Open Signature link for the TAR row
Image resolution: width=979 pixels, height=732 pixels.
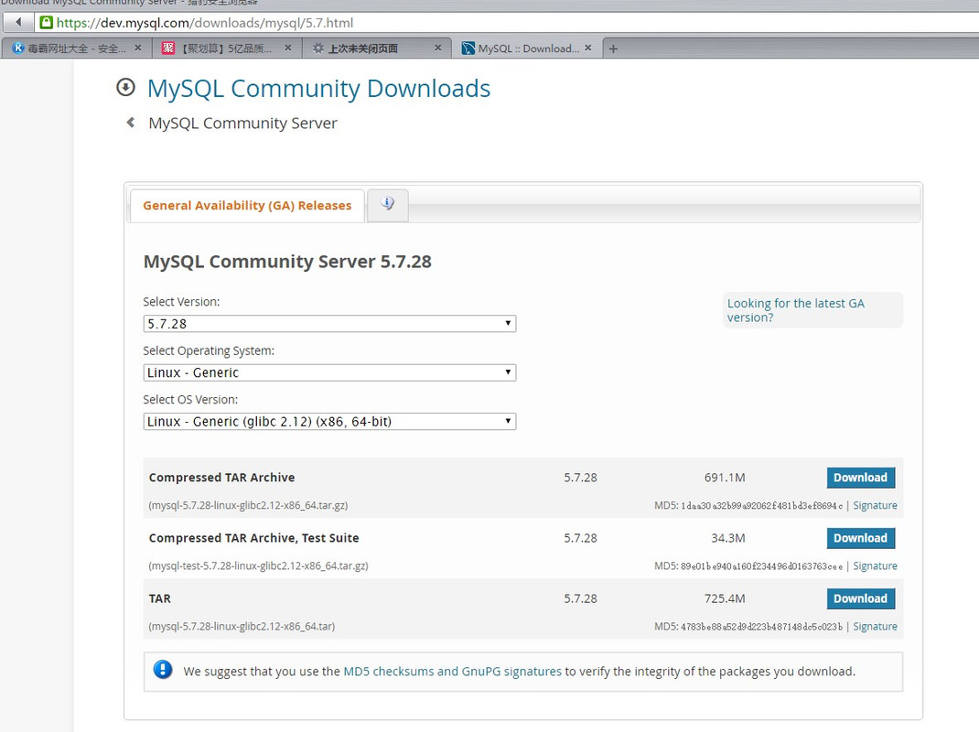875,627
